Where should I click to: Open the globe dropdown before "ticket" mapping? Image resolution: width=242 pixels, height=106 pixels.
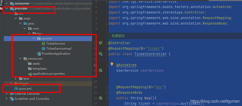(143, 48)
